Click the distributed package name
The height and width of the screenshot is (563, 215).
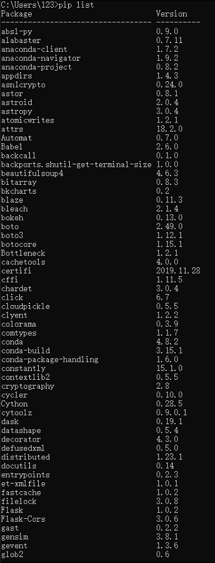[x=25, y=457]
